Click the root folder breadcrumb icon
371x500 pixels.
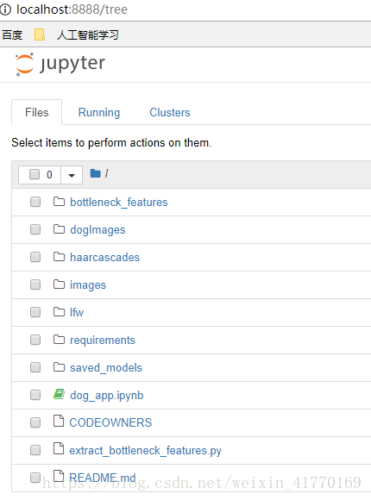click(96, 173)
